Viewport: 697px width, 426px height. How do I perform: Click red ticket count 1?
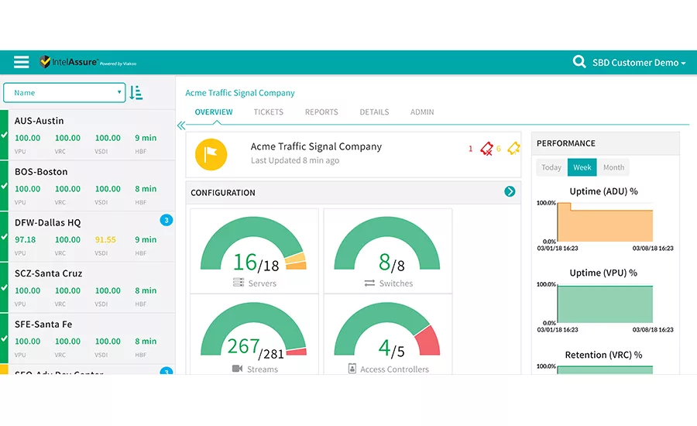[x=470, y=149]
